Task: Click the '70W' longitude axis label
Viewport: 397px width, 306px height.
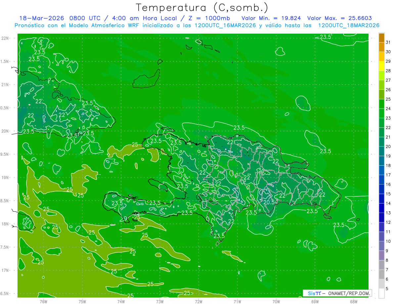Action: (276, 301)
